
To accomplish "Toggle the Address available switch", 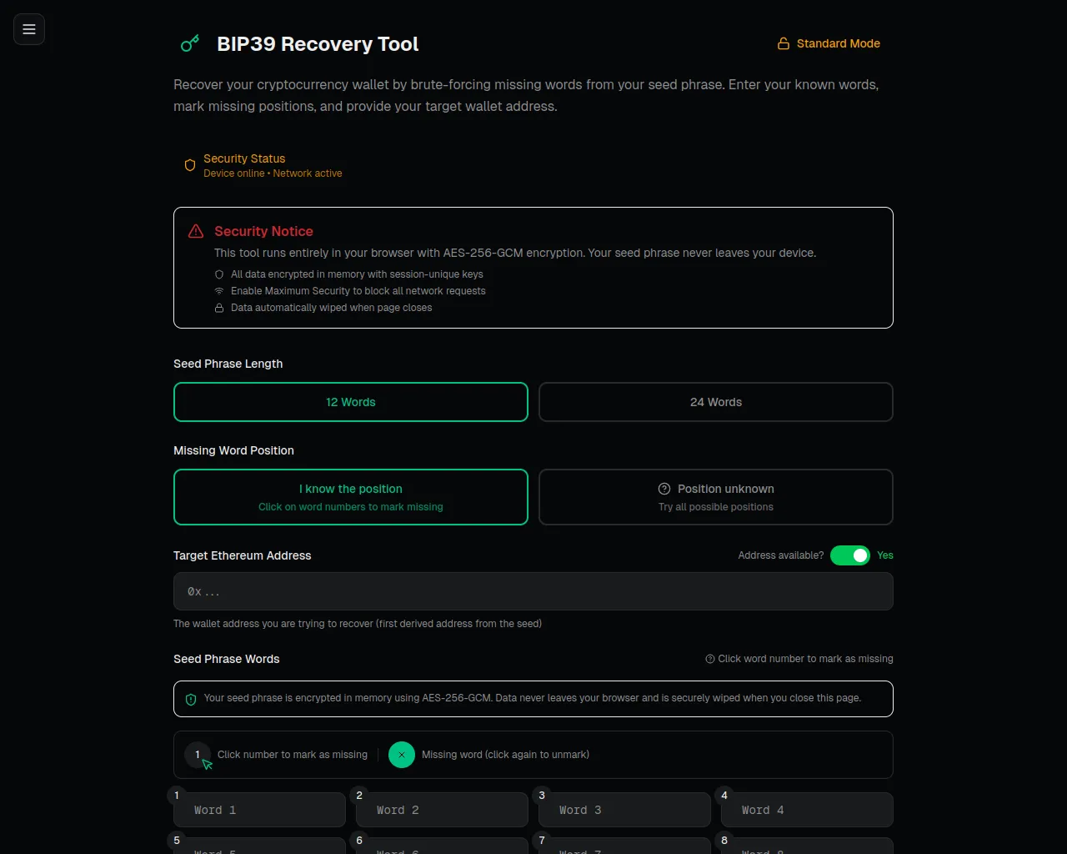I will coord(849,555).
